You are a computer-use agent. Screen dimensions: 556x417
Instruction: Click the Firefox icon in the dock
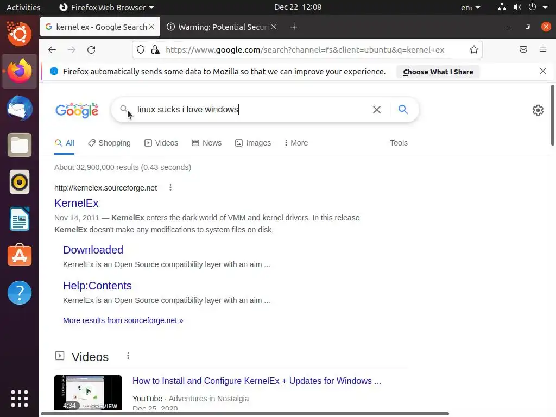[x=20, y=71]
